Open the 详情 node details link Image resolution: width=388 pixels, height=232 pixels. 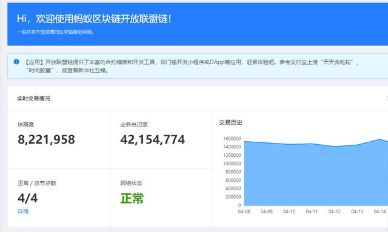[x=23, y=211]
